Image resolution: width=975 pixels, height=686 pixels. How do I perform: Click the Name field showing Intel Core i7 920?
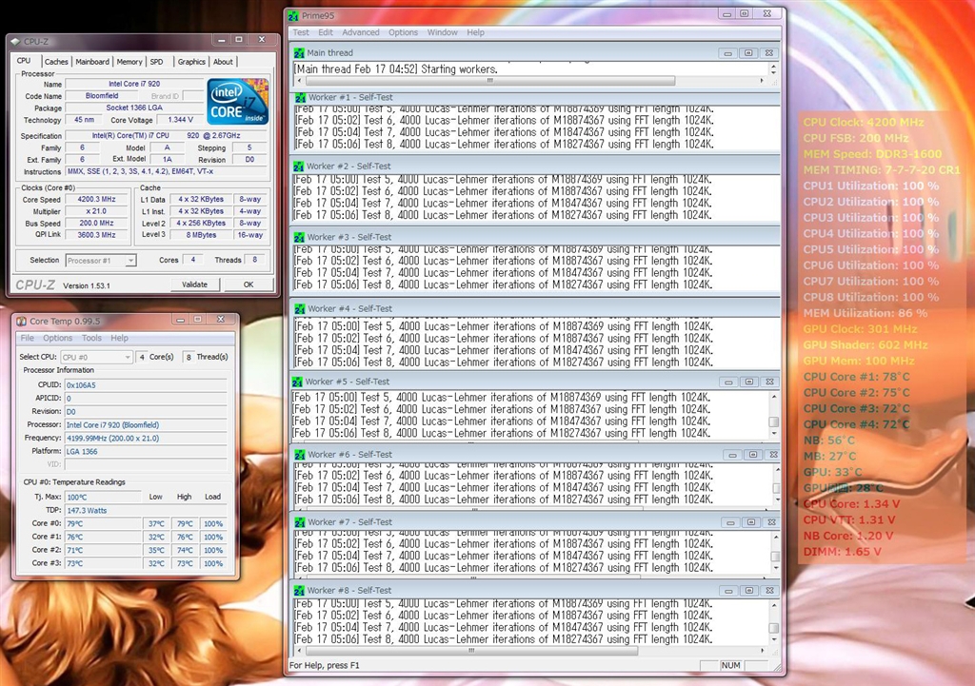pos(134,84)
